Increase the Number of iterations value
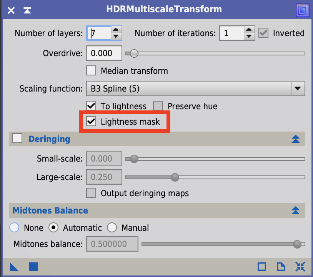Screen dimensions: 313x277 click(x=249, y=30)
